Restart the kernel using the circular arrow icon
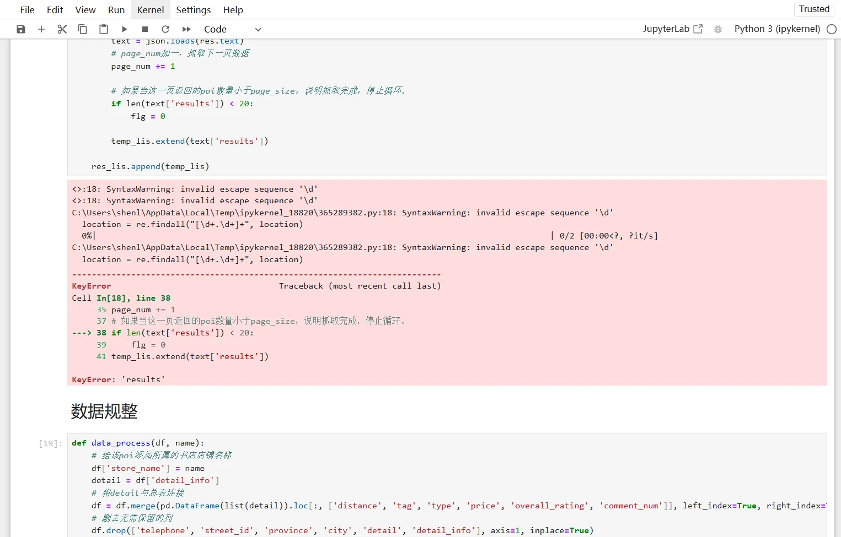The height and width of the screenshot is (537, 841). click(x=165, y=29)
